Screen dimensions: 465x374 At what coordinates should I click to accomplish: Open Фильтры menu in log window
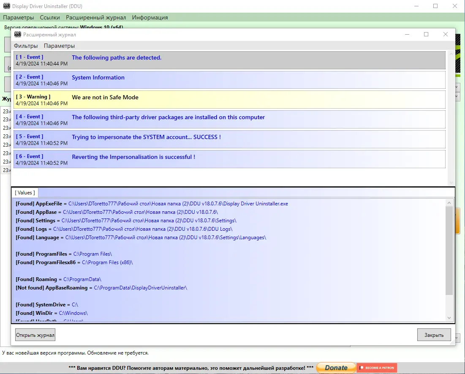pos(26,46)
